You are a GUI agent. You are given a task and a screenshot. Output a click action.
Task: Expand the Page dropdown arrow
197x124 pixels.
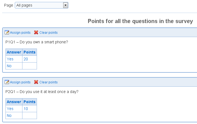pyautogui.click(x=65, y=5)
